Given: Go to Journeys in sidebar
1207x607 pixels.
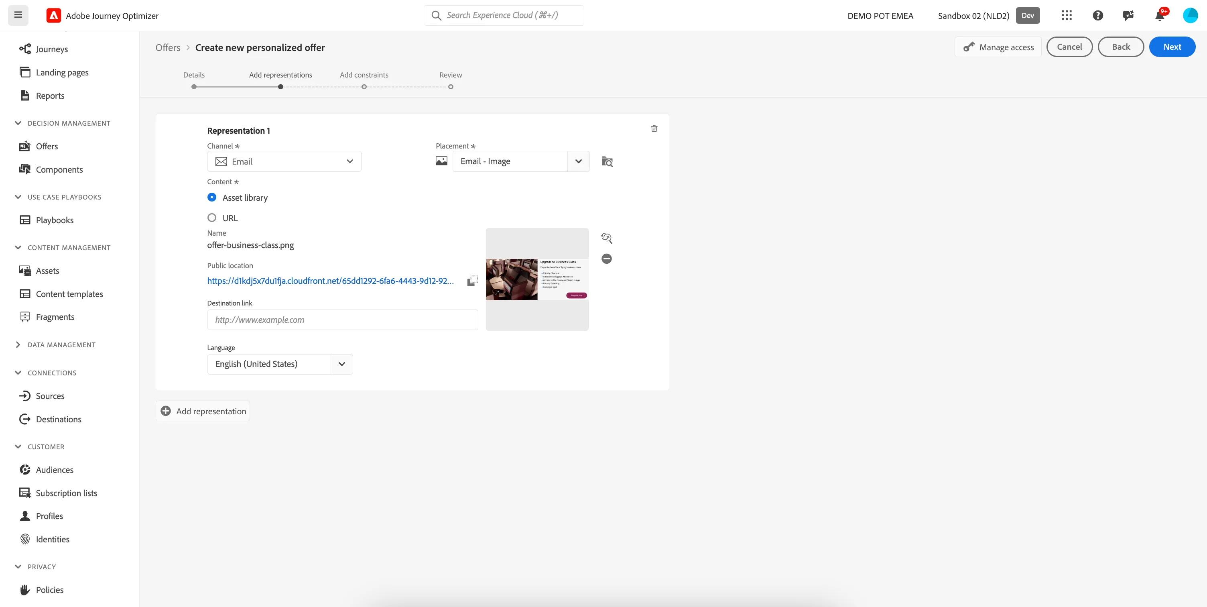Looking at the screenshot, I should 51,49.
